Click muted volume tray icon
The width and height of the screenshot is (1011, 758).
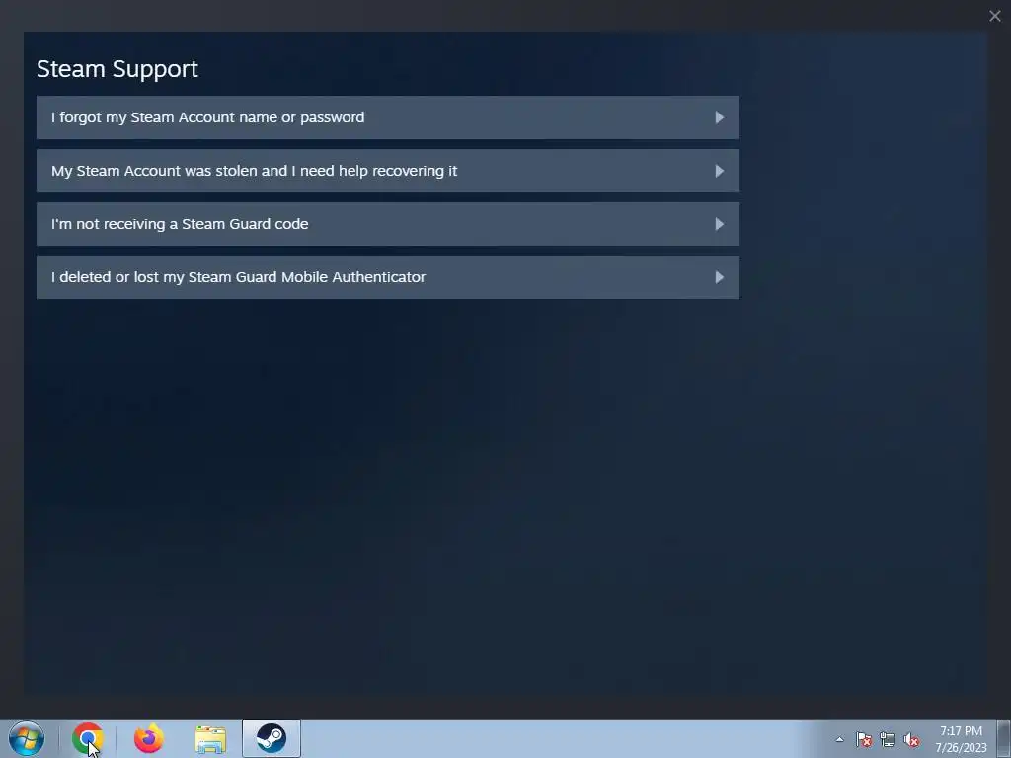tap(911, 739)
